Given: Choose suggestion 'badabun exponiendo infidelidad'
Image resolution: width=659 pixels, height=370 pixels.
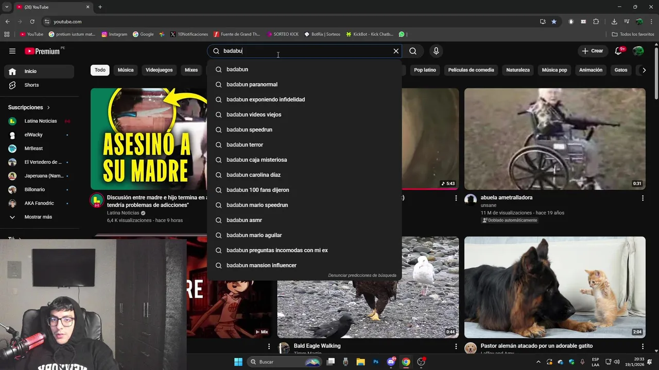Looking at the screenshot, I should click(304, 99).
